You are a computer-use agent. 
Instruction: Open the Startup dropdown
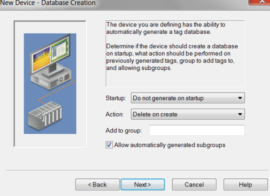coord(188,98)
